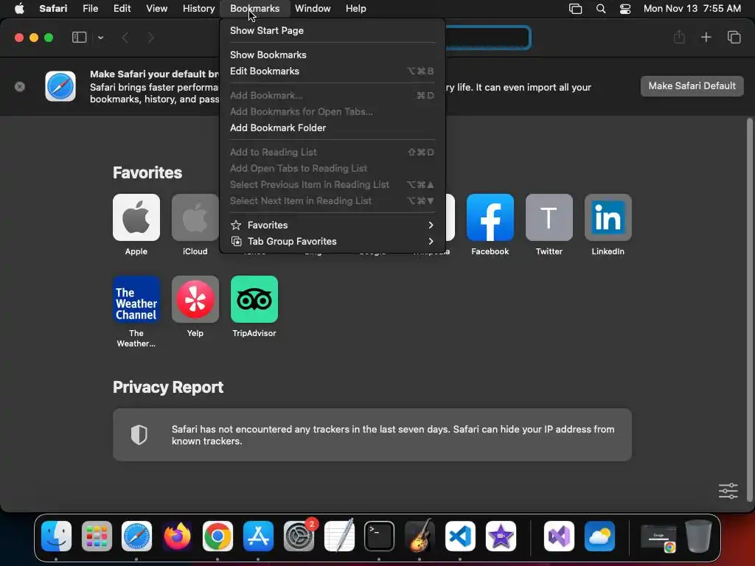Open the TripAdvisor favorite
The height and width of the screenshot is (566, 755).
coord(254,299)
